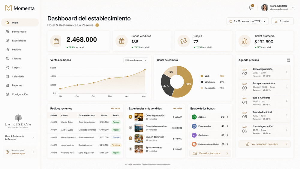The width and height of the screenshot is (300, 169).
Task: Click the purple Canjeados check icon
Action: pyautogui.click(x=194, y=135)
